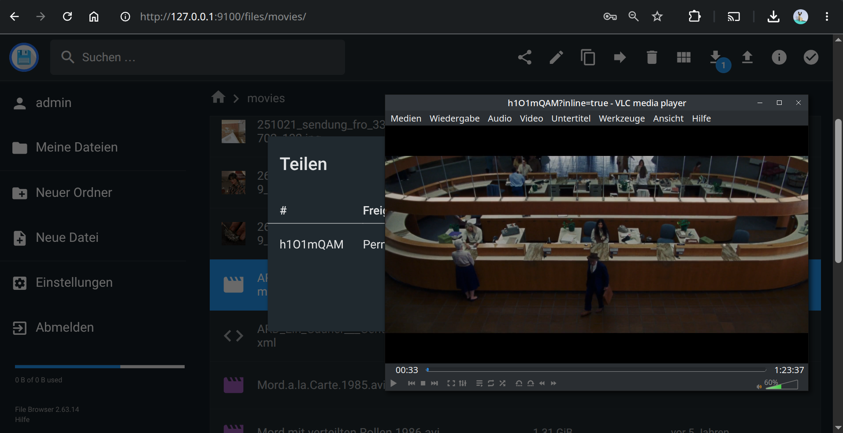
Task: Bookmark this page with the star icon
Action: [x=657, y=17]
